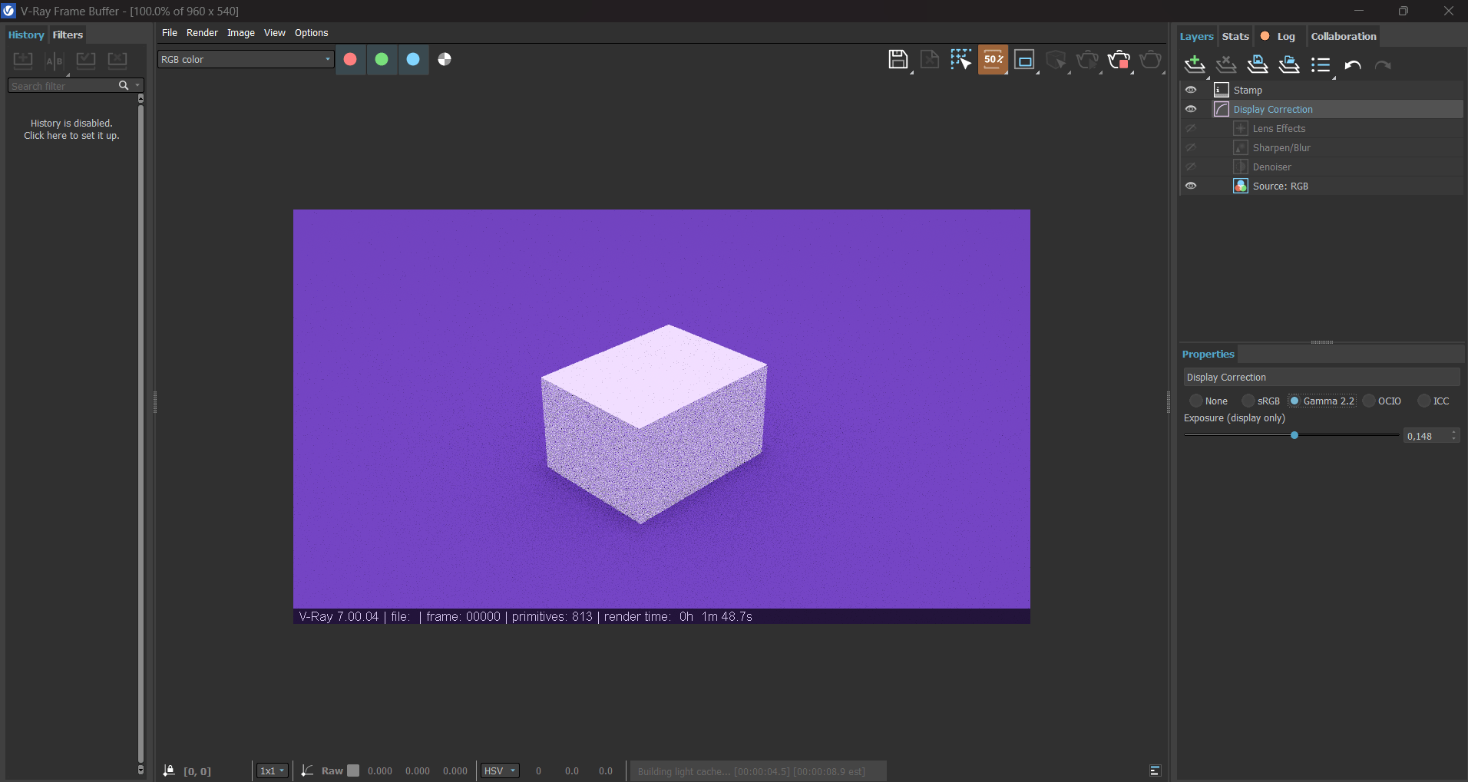The width and height of the screenshot is (1468, 782).
Task: Switch to mono channel view icon
Action: coord(445,60)
